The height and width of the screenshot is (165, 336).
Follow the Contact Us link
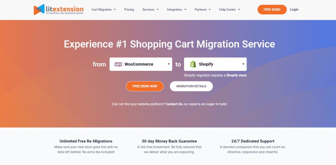tap(174, 104)
